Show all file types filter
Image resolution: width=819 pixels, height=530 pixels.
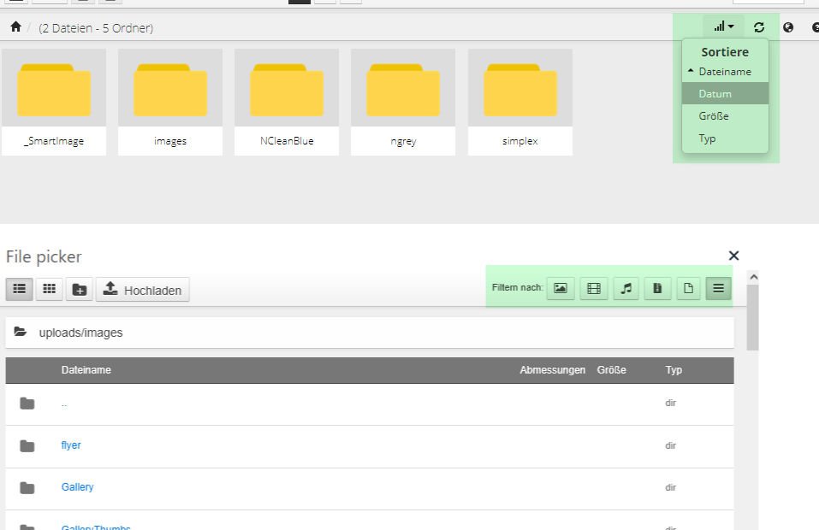[x=718, y=289]
